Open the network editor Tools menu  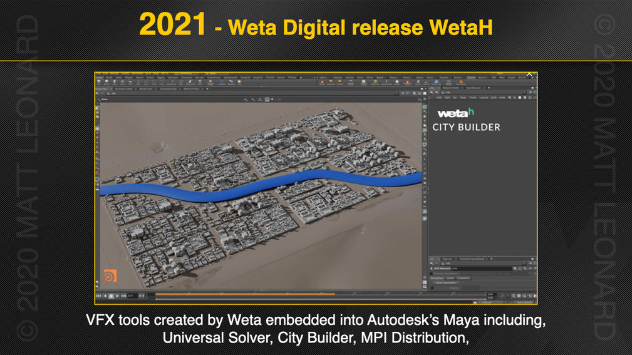point(473,98)
